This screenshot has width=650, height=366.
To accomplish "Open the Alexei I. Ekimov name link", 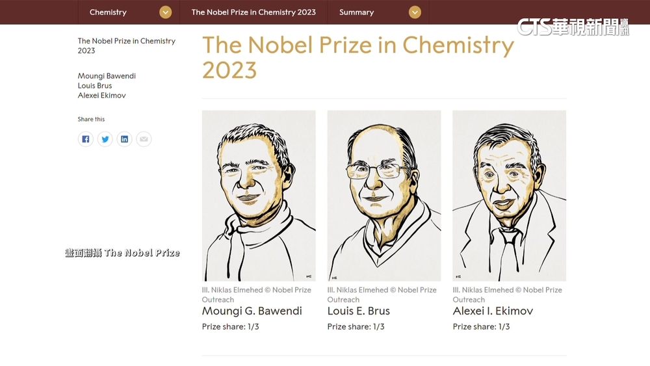I will [x=493, y=311].
